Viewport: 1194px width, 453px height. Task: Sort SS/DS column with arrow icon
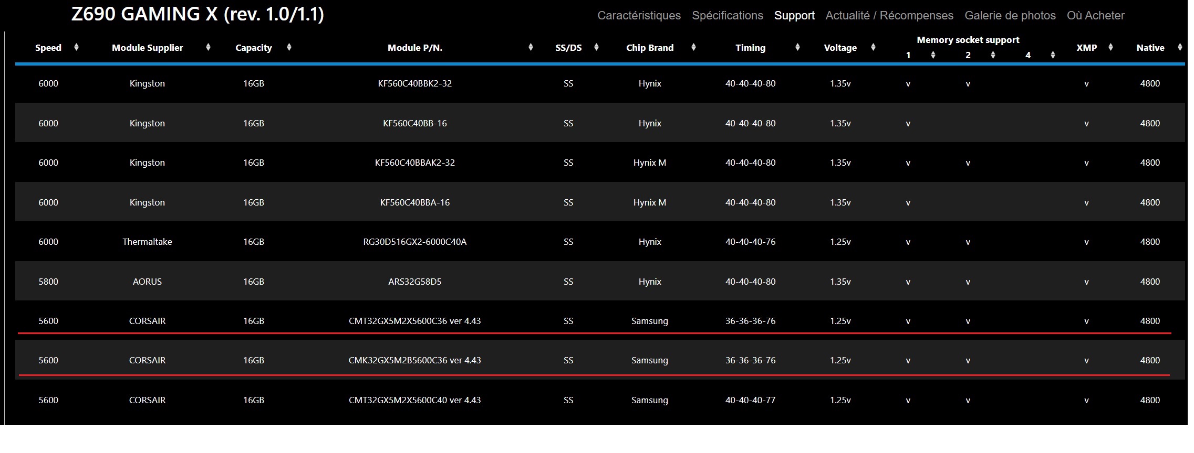click(x=596, y=47)
